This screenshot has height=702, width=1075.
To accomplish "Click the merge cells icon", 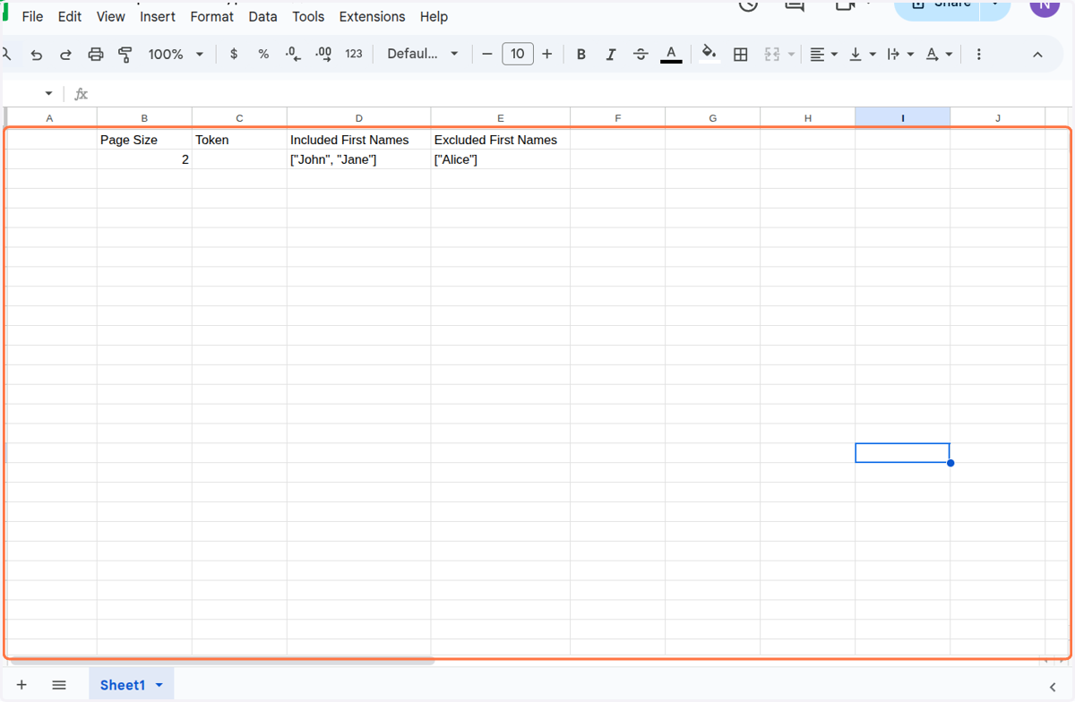I will pyautogui.click(x=772, y=55).
